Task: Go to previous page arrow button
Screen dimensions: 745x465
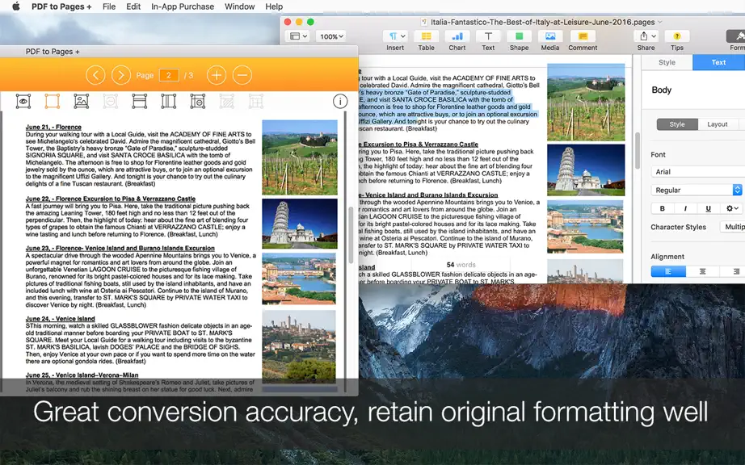Action: (x=95, y=75)
